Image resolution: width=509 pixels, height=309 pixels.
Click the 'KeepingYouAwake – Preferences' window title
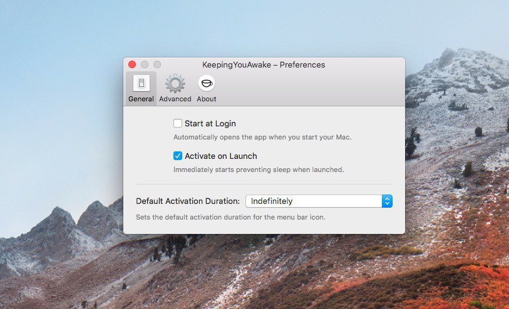pos(264,65)
